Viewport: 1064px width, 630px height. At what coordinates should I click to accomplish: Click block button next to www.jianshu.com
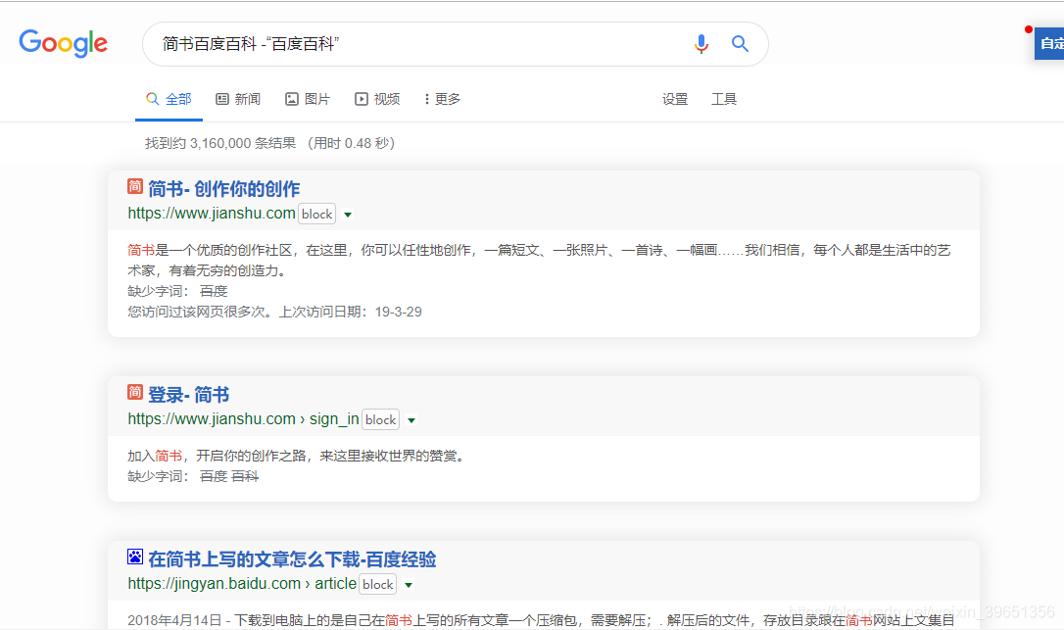pos(316,214)
